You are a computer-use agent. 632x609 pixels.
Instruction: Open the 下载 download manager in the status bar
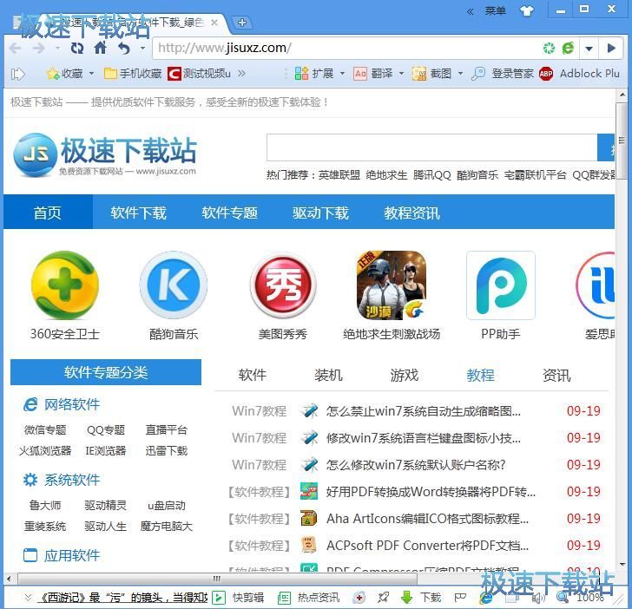[x=421, y=598]
